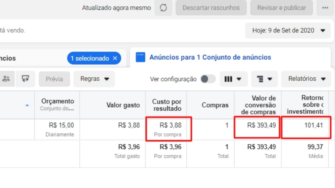Open the three-dots more options menu
The height and width of the screenshot is (188, 335).
pos(325,8)
